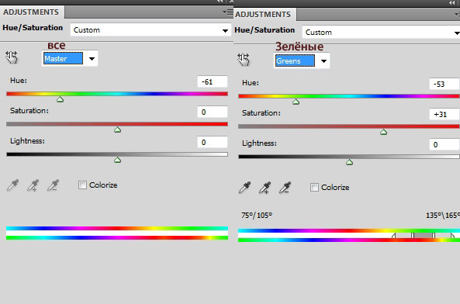Select the on-image adjustment hand tool in Master panel
The height and width of the screenshot is (304, 460).
tap(12, 57)
